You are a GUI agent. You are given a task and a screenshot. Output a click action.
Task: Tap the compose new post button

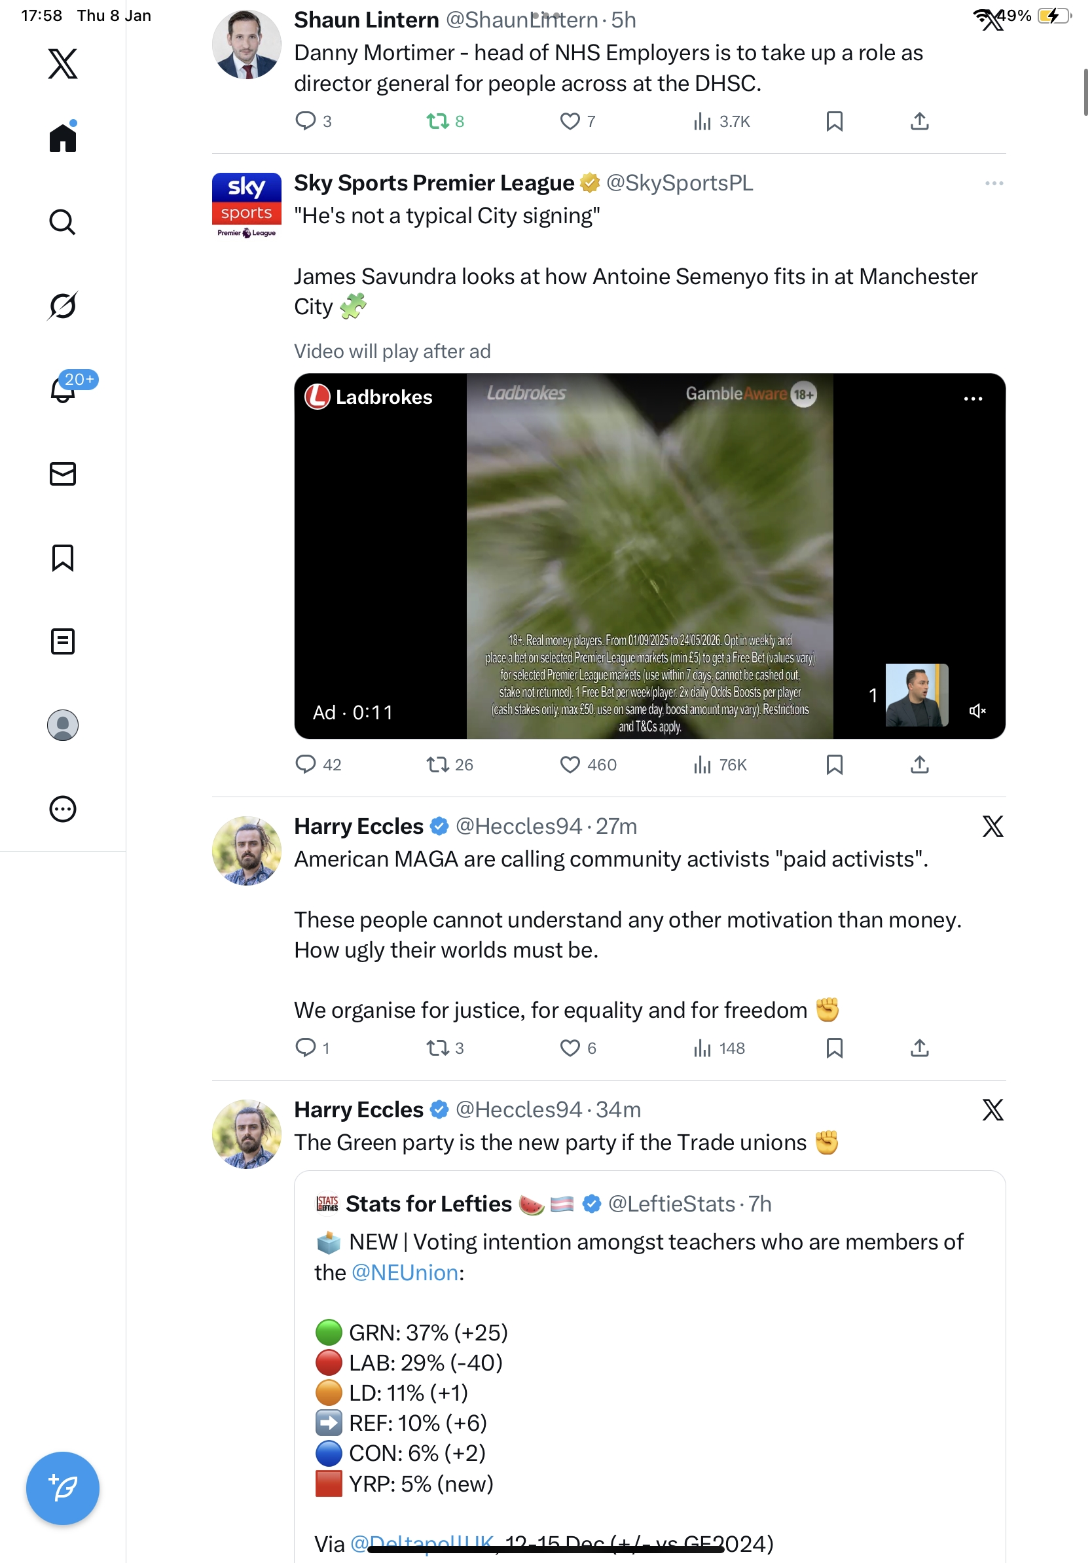point(63,1488)
